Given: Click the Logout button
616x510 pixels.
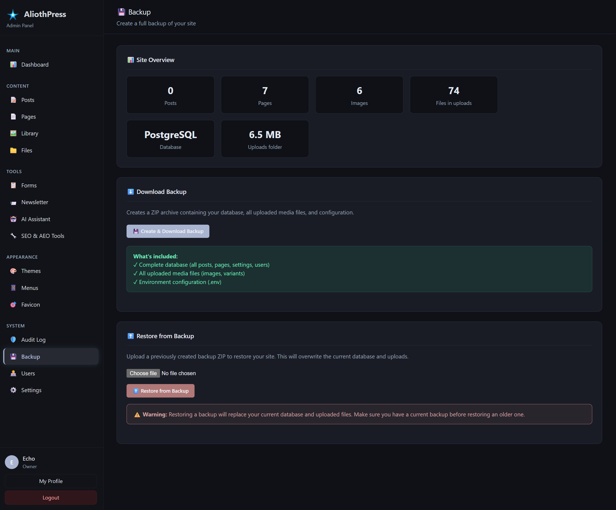Looking at the screenshot, I should 51,498.
